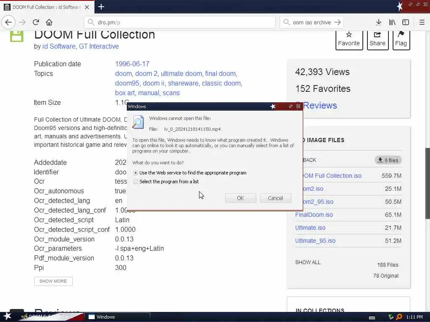This screenshot has width=430, height=322.
Task: Download Ultimate_95.iso
Action: (315, 241)
